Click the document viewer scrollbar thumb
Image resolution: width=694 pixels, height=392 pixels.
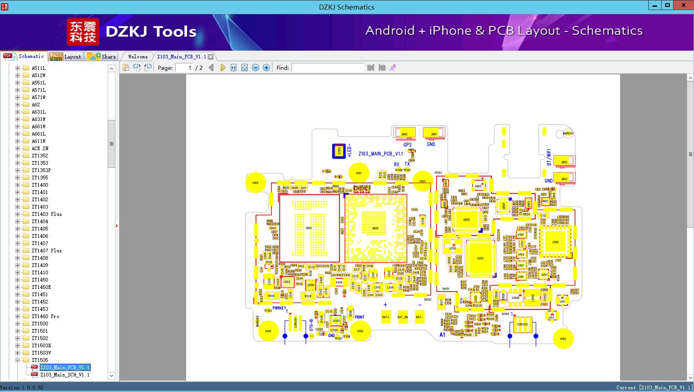[x=690, y=154]
